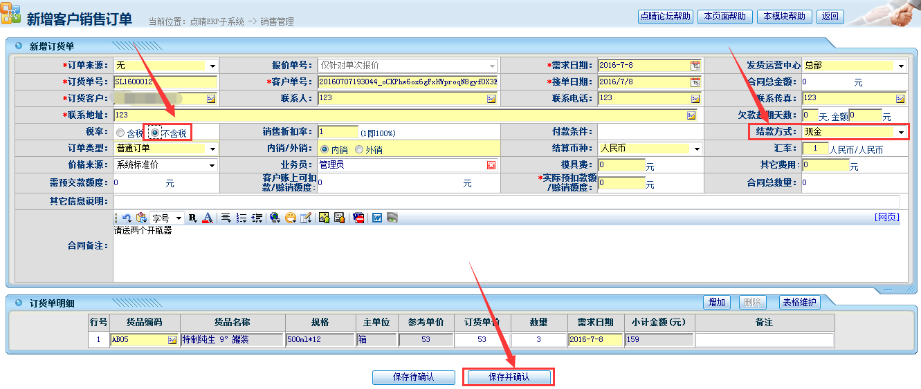Click the 保存并确认 button
The width and height of the screenshot is (921, 389).
pyautogui.click(x=509, y=377)
